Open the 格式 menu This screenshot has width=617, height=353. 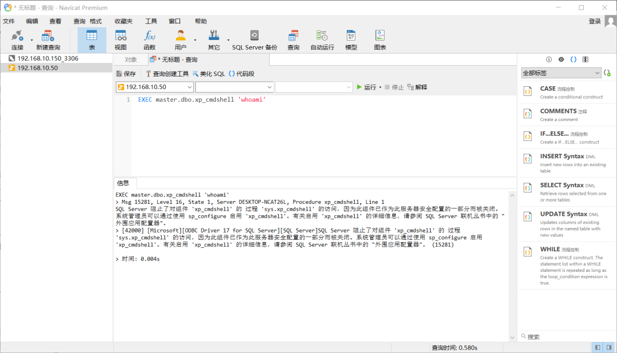(x=95, y=21)
